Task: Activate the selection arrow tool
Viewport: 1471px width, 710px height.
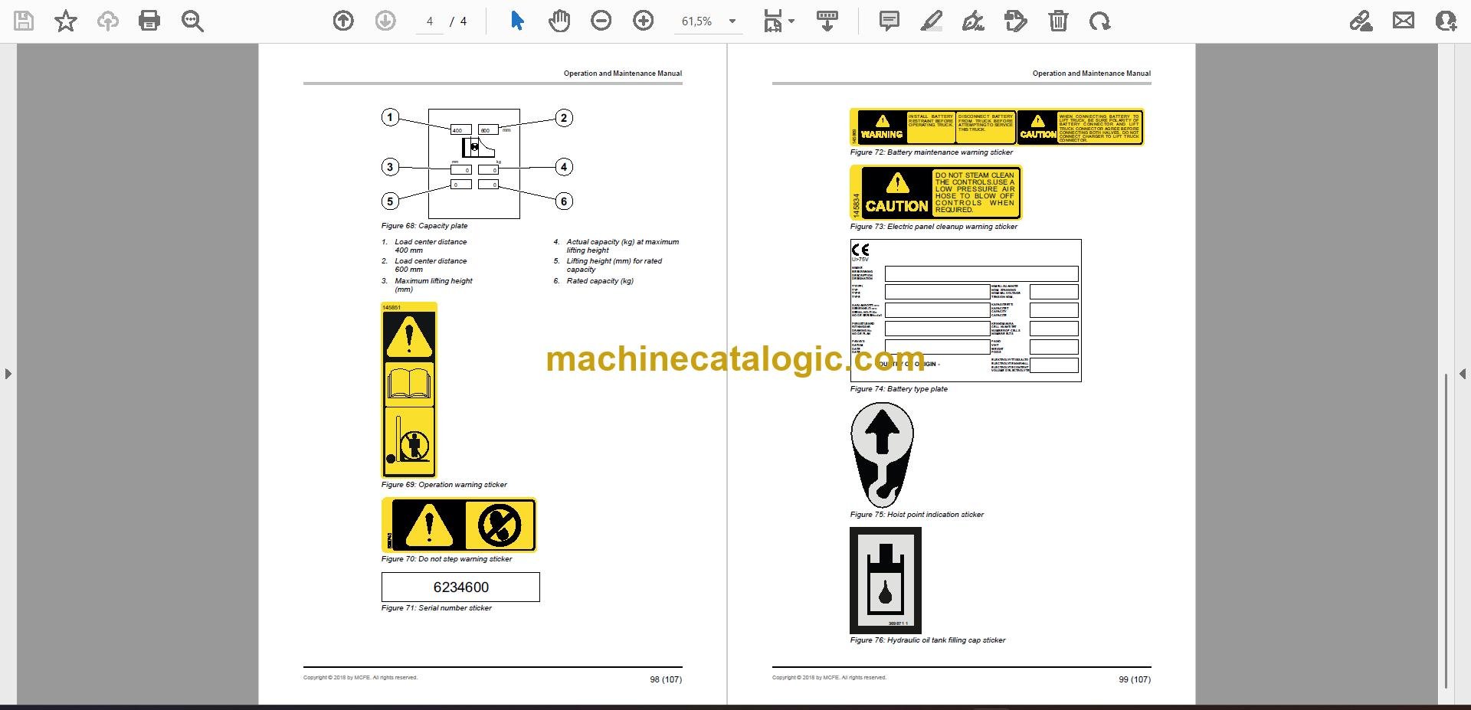Action: click(517, 21)
